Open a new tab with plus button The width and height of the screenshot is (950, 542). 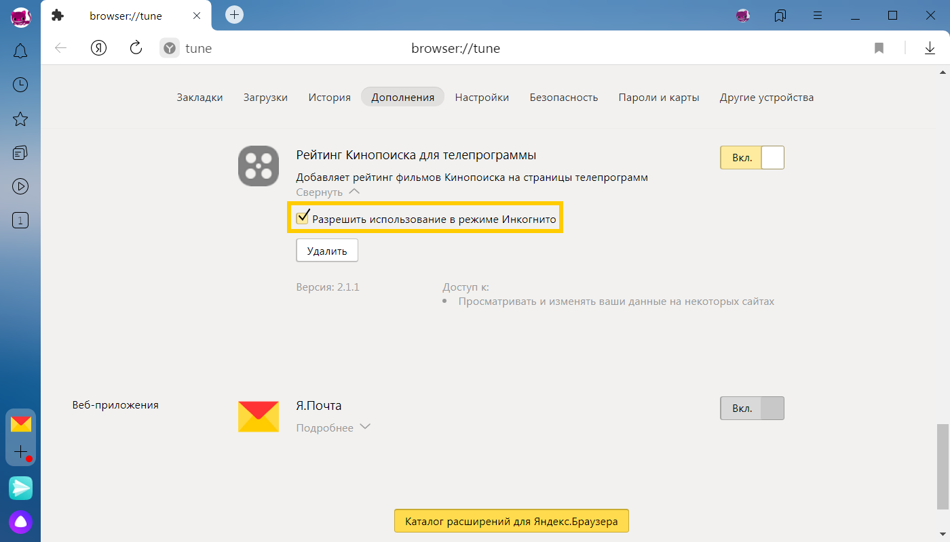point(234,14)
